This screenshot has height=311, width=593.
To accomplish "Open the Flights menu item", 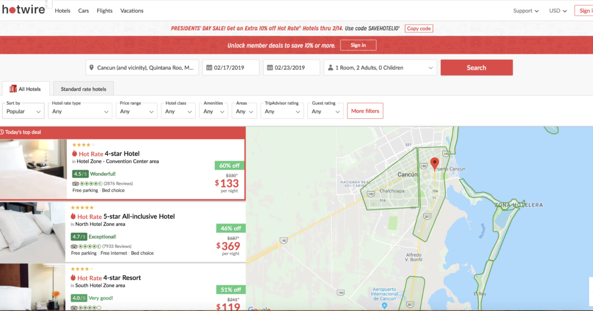I will pyautogui.click(x=104, y=11).
